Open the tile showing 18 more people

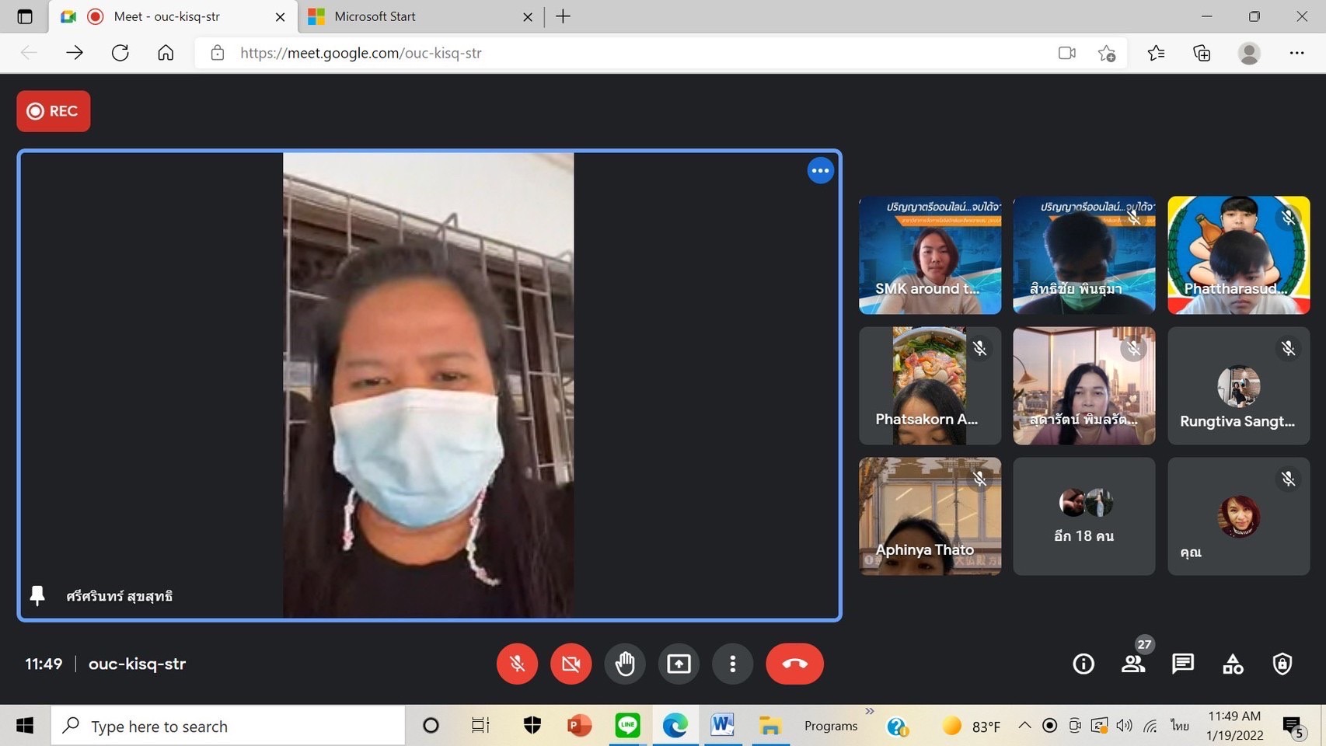(1083, 516)
